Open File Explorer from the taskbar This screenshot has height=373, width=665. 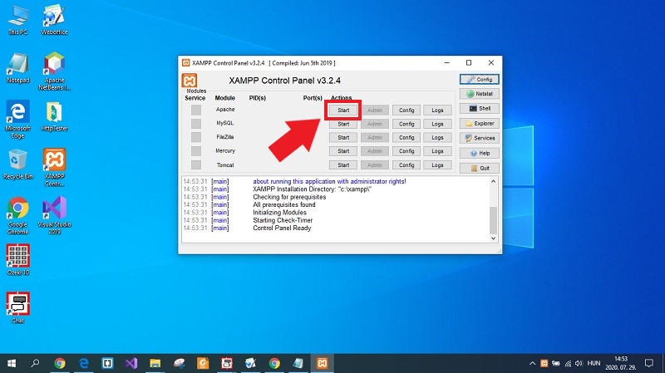pyautogui.click(x=155, y=363)
